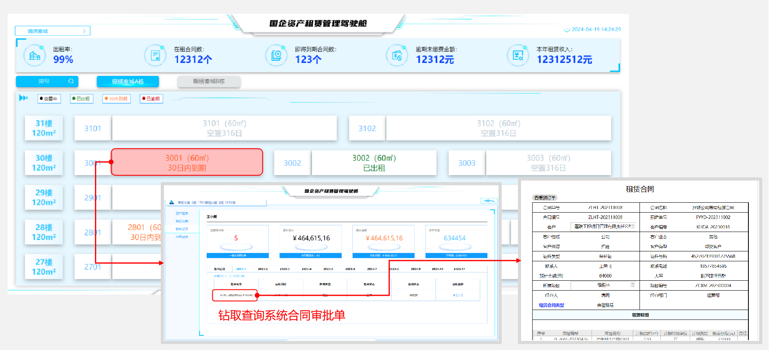Image resolution: width=769 pixels, height=350 pixels.
Task: Open room 3002 已出租 card
Action: point(374,163)
